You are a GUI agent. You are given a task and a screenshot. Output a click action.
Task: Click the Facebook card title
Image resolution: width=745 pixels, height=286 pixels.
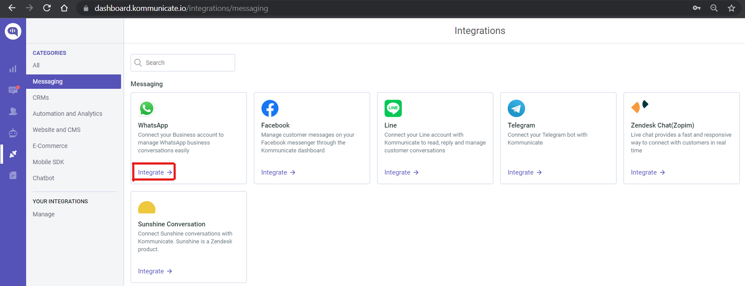(x=275, y=125)
